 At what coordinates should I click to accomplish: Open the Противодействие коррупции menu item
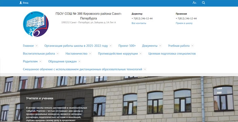click(x=118, y=54)
